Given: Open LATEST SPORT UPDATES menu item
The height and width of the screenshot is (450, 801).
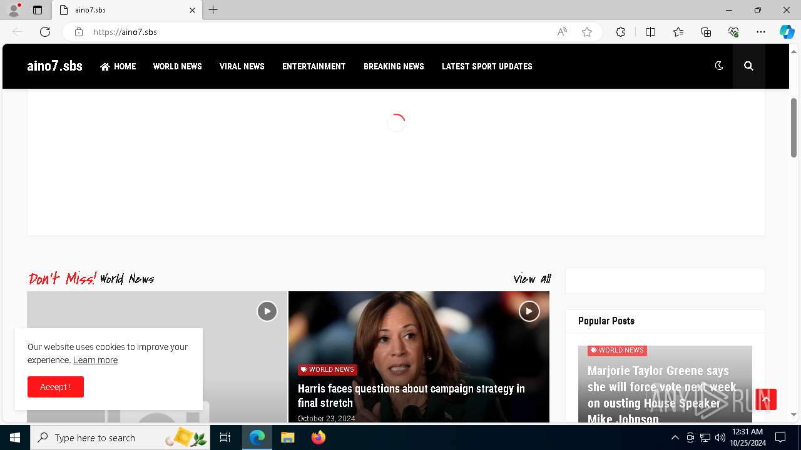Looking at the screenshot, I should pyautogui.click(x=487, y=66).
